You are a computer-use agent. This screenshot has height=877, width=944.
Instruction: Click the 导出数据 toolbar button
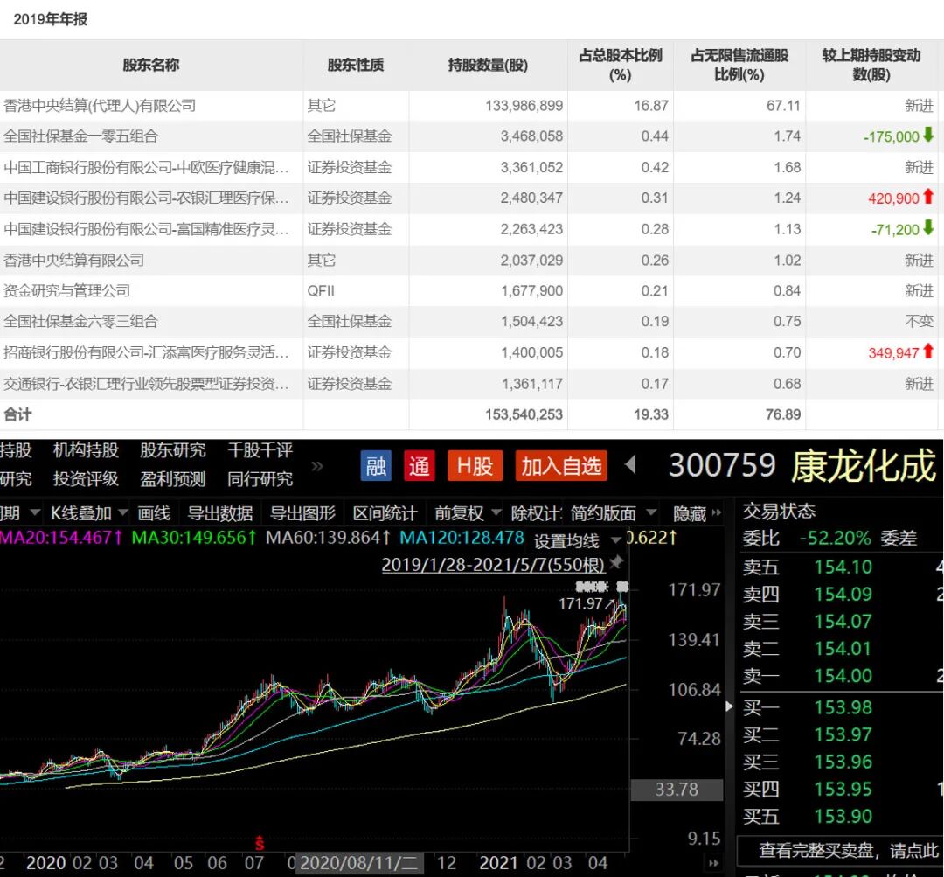[219, 512]
